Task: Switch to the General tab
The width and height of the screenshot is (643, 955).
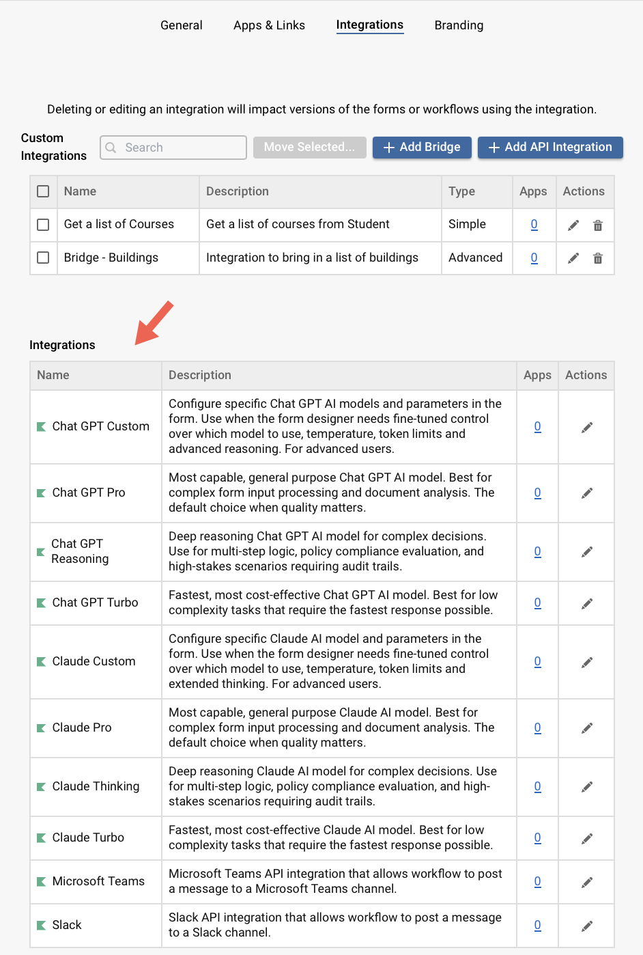Action: (x=181, y=25)
